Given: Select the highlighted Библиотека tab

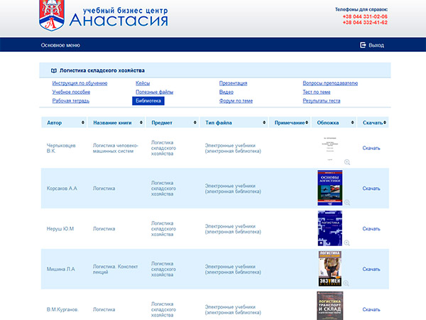Looking at the screenshot, I should 148,101.
